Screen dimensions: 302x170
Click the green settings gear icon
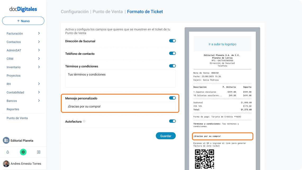23,152
